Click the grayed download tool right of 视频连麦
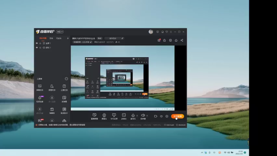The image size is (277, 156). click(x=52, y=99)
